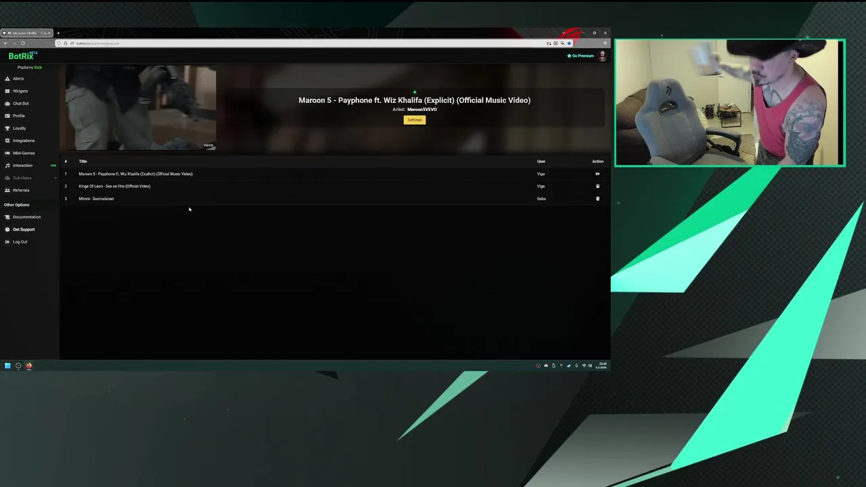Open the Documentation link in the sidebar
The image size is (866, 487).
pyautogui.click(x=26, y=217)
